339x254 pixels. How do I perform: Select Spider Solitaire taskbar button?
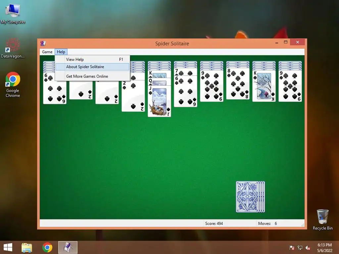(x=68, y=247)
